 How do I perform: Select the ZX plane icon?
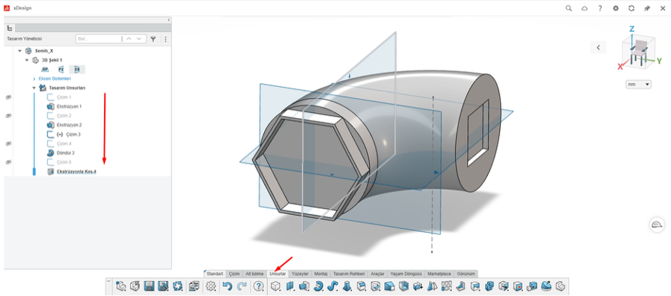(x=77, y=69)
